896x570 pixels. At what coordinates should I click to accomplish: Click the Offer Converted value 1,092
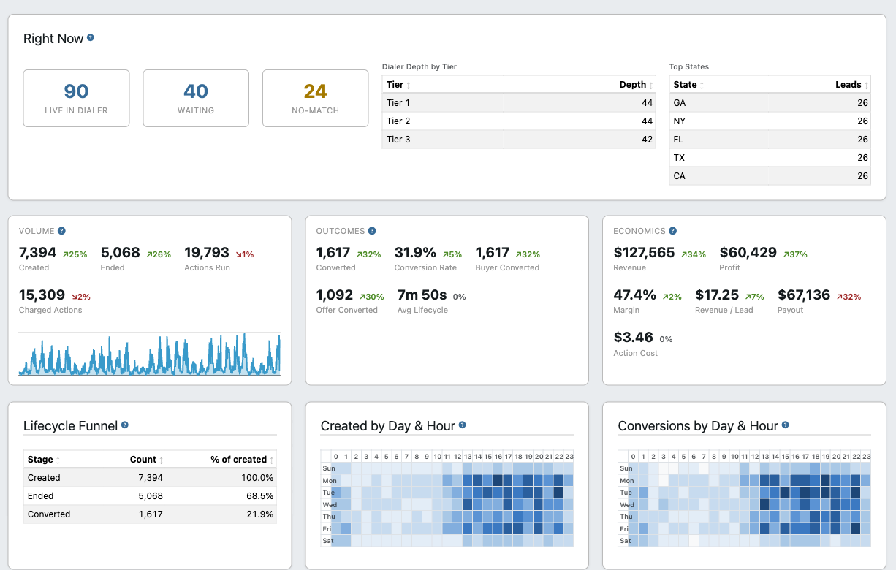click(x=333, y=295)
